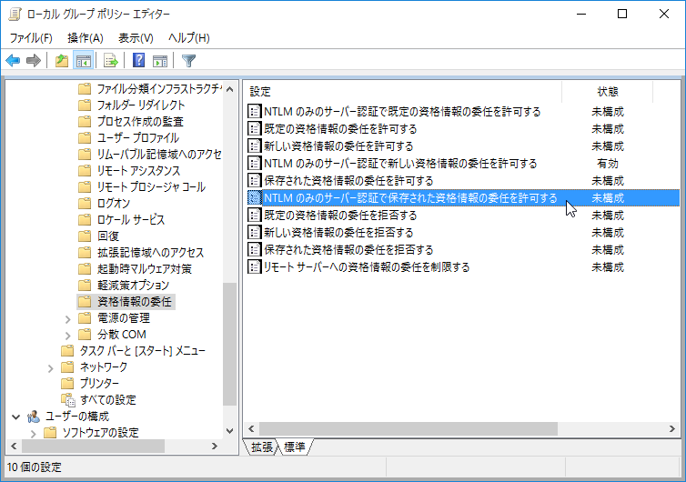Click the tree pane scroll down arrow
The height and width of the screenshot is (482, 686).
(229, 431)
